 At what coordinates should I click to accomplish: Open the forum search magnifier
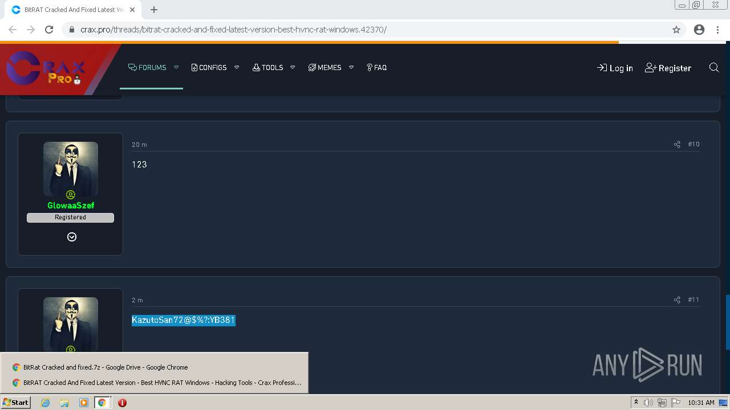tap(713, 68)
